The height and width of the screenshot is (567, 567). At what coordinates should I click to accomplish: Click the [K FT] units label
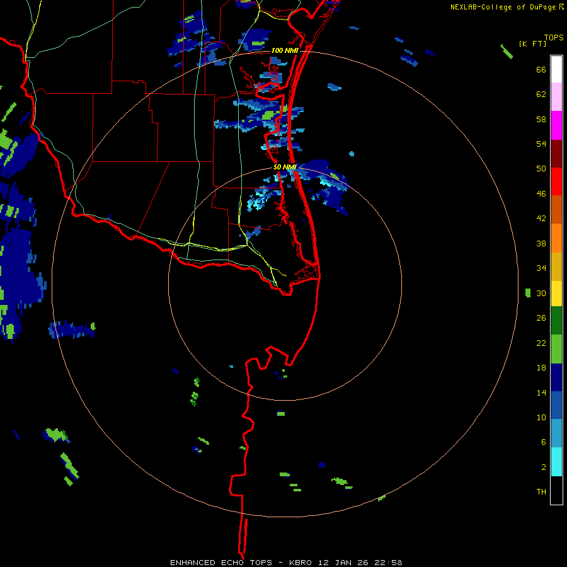click(532, 43)
